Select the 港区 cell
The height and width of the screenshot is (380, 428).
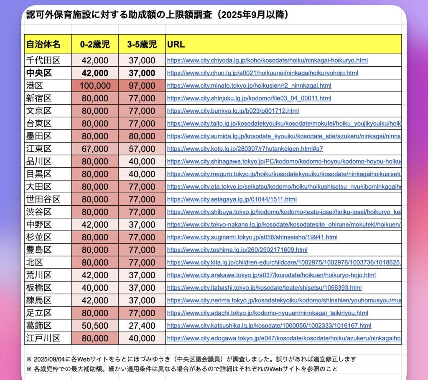pos(48,86)
